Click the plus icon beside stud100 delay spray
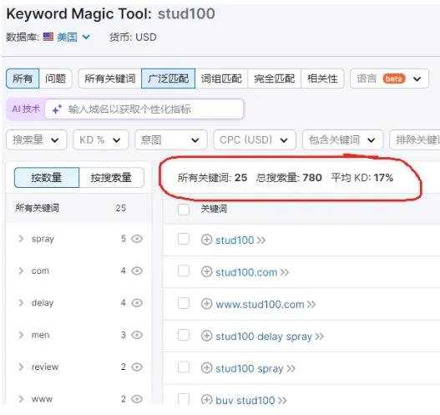The height and width of the screenshot is (415, 440). pos(206,336)
